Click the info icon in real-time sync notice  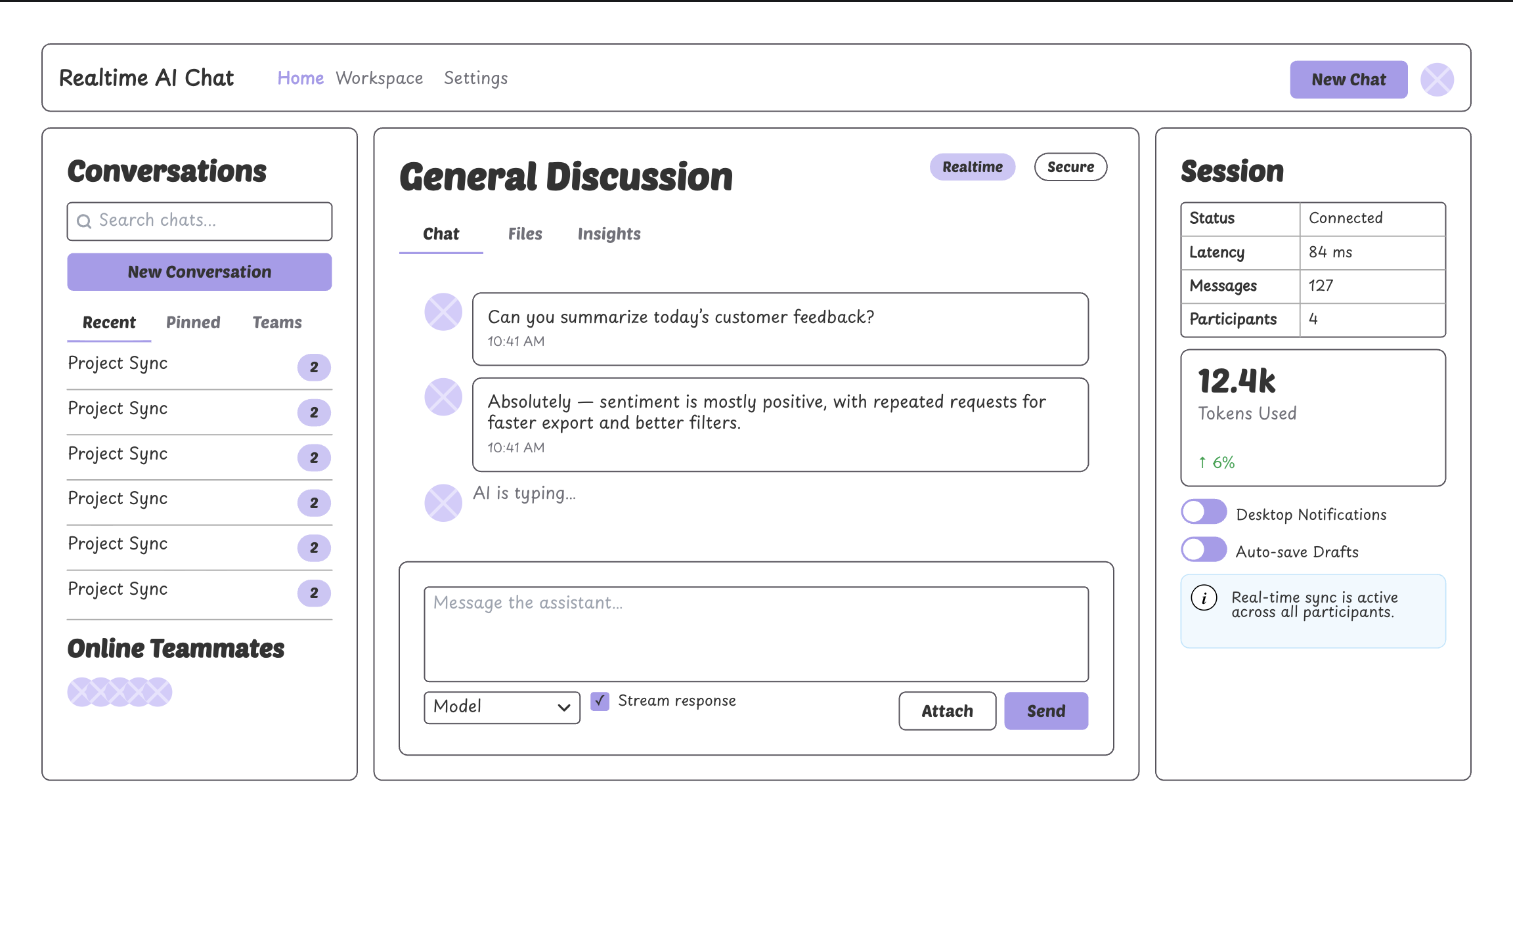1204,598
